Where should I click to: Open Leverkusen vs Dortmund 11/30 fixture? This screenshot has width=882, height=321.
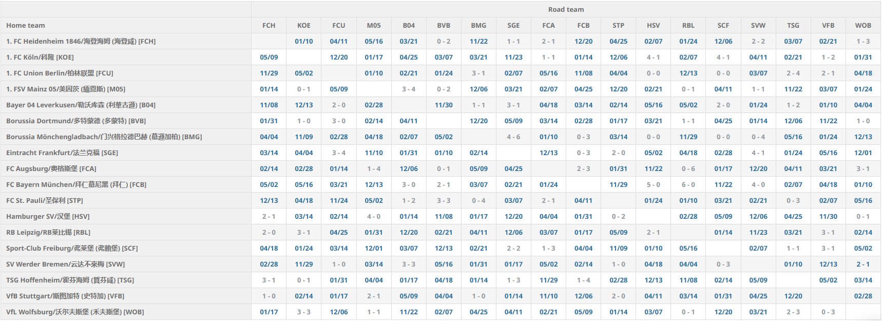(x=444, y=105)
